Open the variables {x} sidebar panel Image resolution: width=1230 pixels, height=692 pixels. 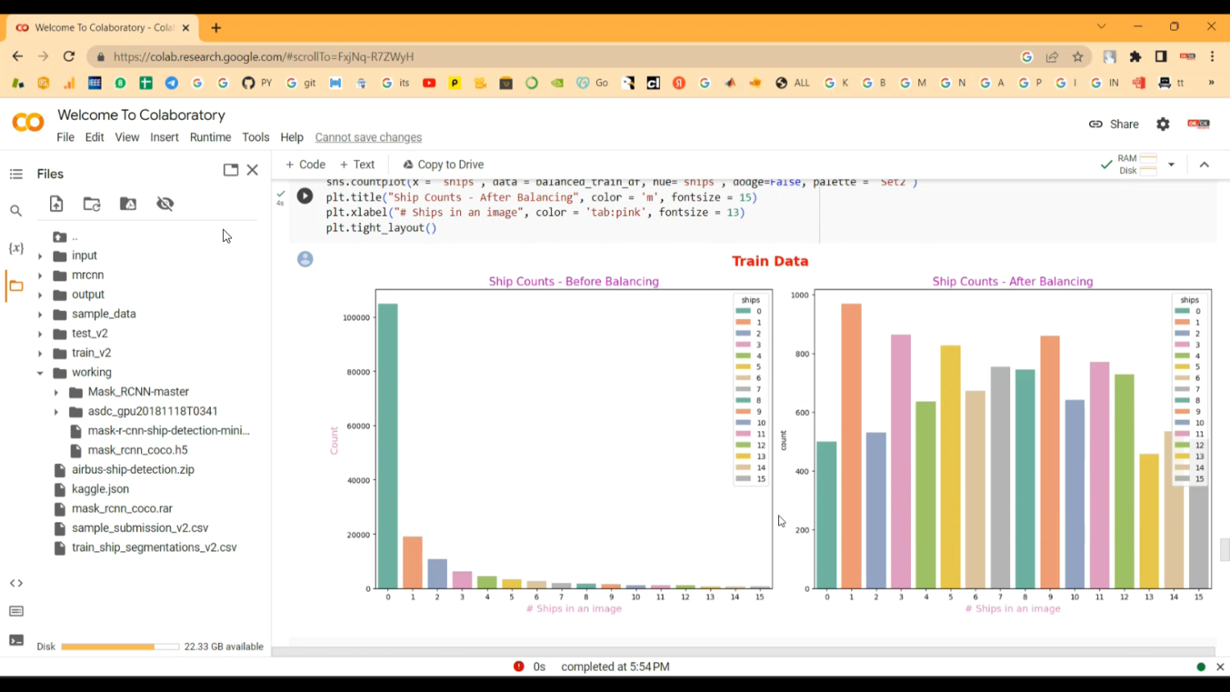pyautogui.click(x=16, y=248)
